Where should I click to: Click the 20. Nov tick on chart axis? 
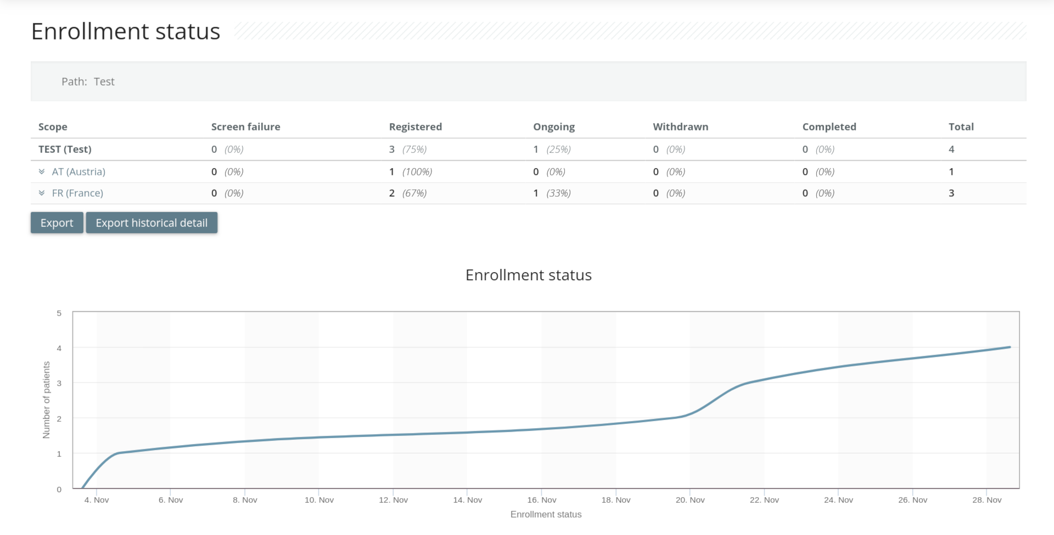[x=690, y=500]
